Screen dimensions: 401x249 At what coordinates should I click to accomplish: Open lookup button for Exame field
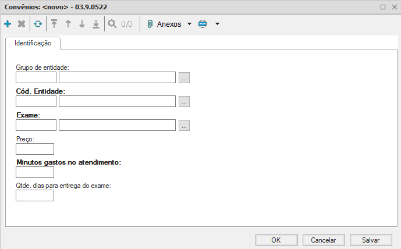pos(184,125)
